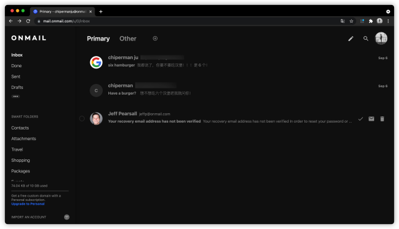
Task: Click the Upgrade to Personal link
Action: coord(28,204)
